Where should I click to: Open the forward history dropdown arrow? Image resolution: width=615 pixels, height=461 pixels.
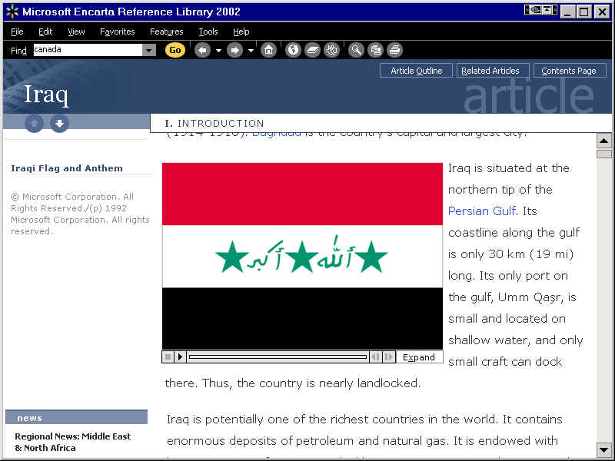[251, 51]
